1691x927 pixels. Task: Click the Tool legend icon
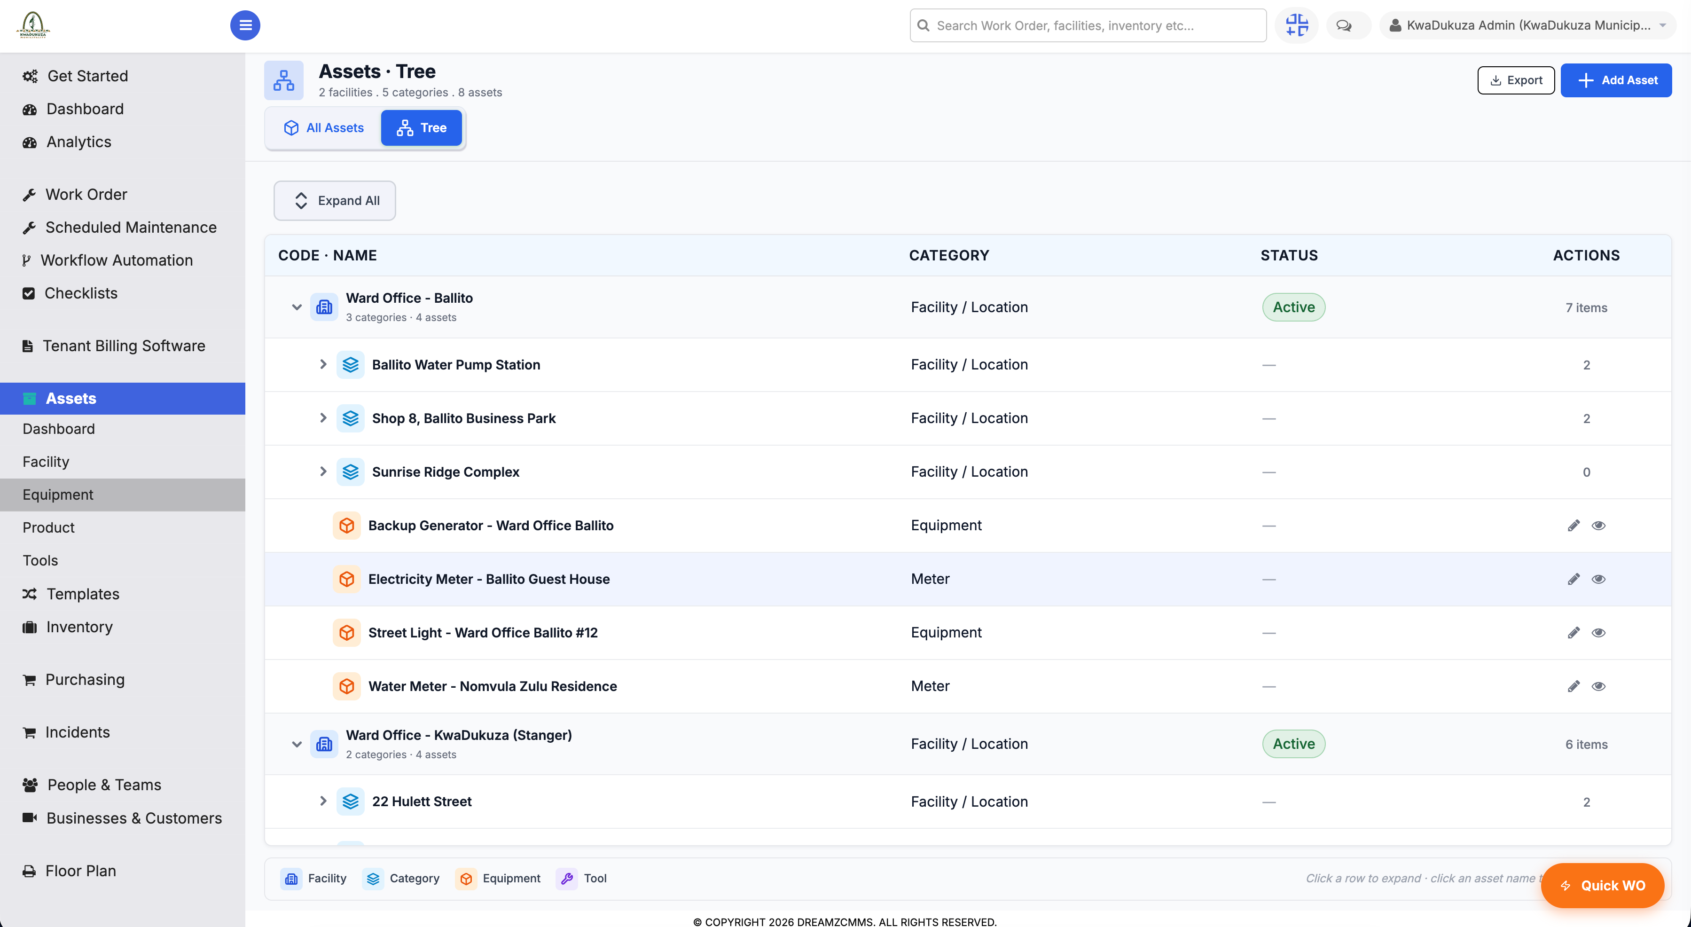pos(567,879)
